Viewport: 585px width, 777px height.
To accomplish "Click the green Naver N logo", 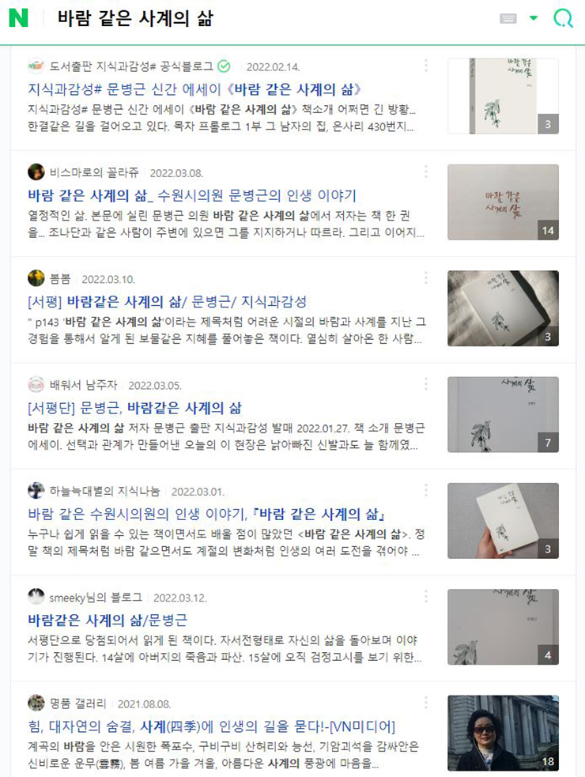I will [x=18, y=18].
